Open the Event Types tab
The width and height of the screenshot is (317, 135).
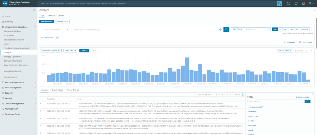(x=57, y=90)
